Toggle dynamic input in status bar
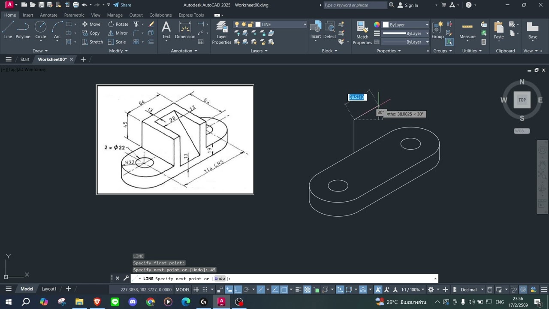This screenshot has width=549, height=309. coord(229,290)
